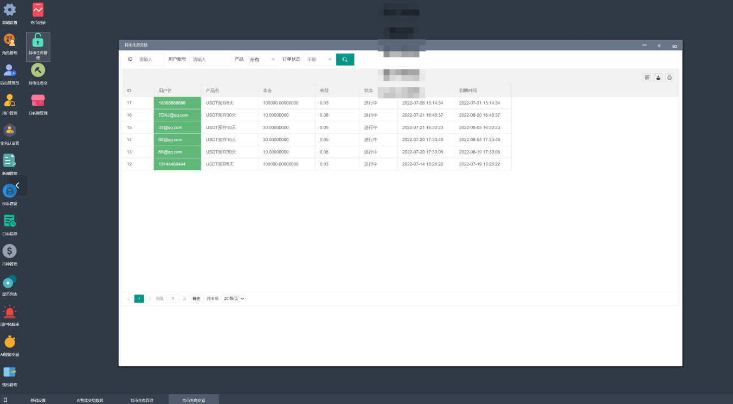This screenshot has width=733, height=404.
Task: Open 角色管理 icon
Action: (x=10, y=40)
